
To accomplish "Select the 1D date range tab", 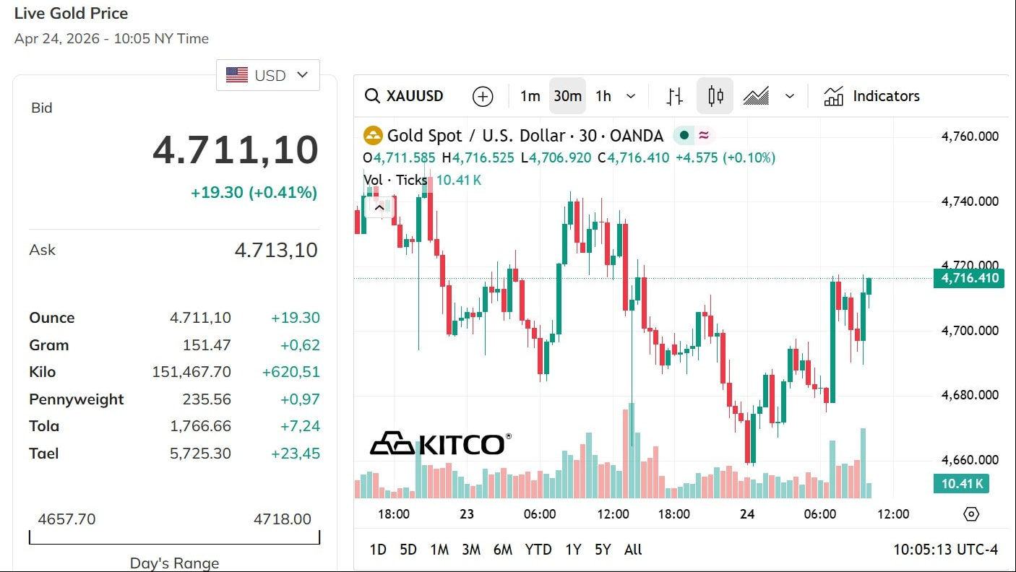I will coord(378,550).
